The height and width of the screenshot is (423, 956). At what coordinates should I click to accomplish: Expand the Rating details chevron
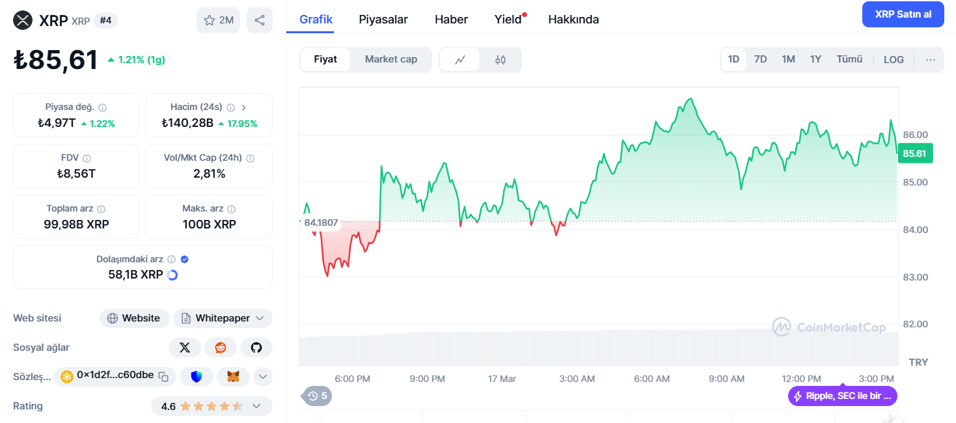256,406
